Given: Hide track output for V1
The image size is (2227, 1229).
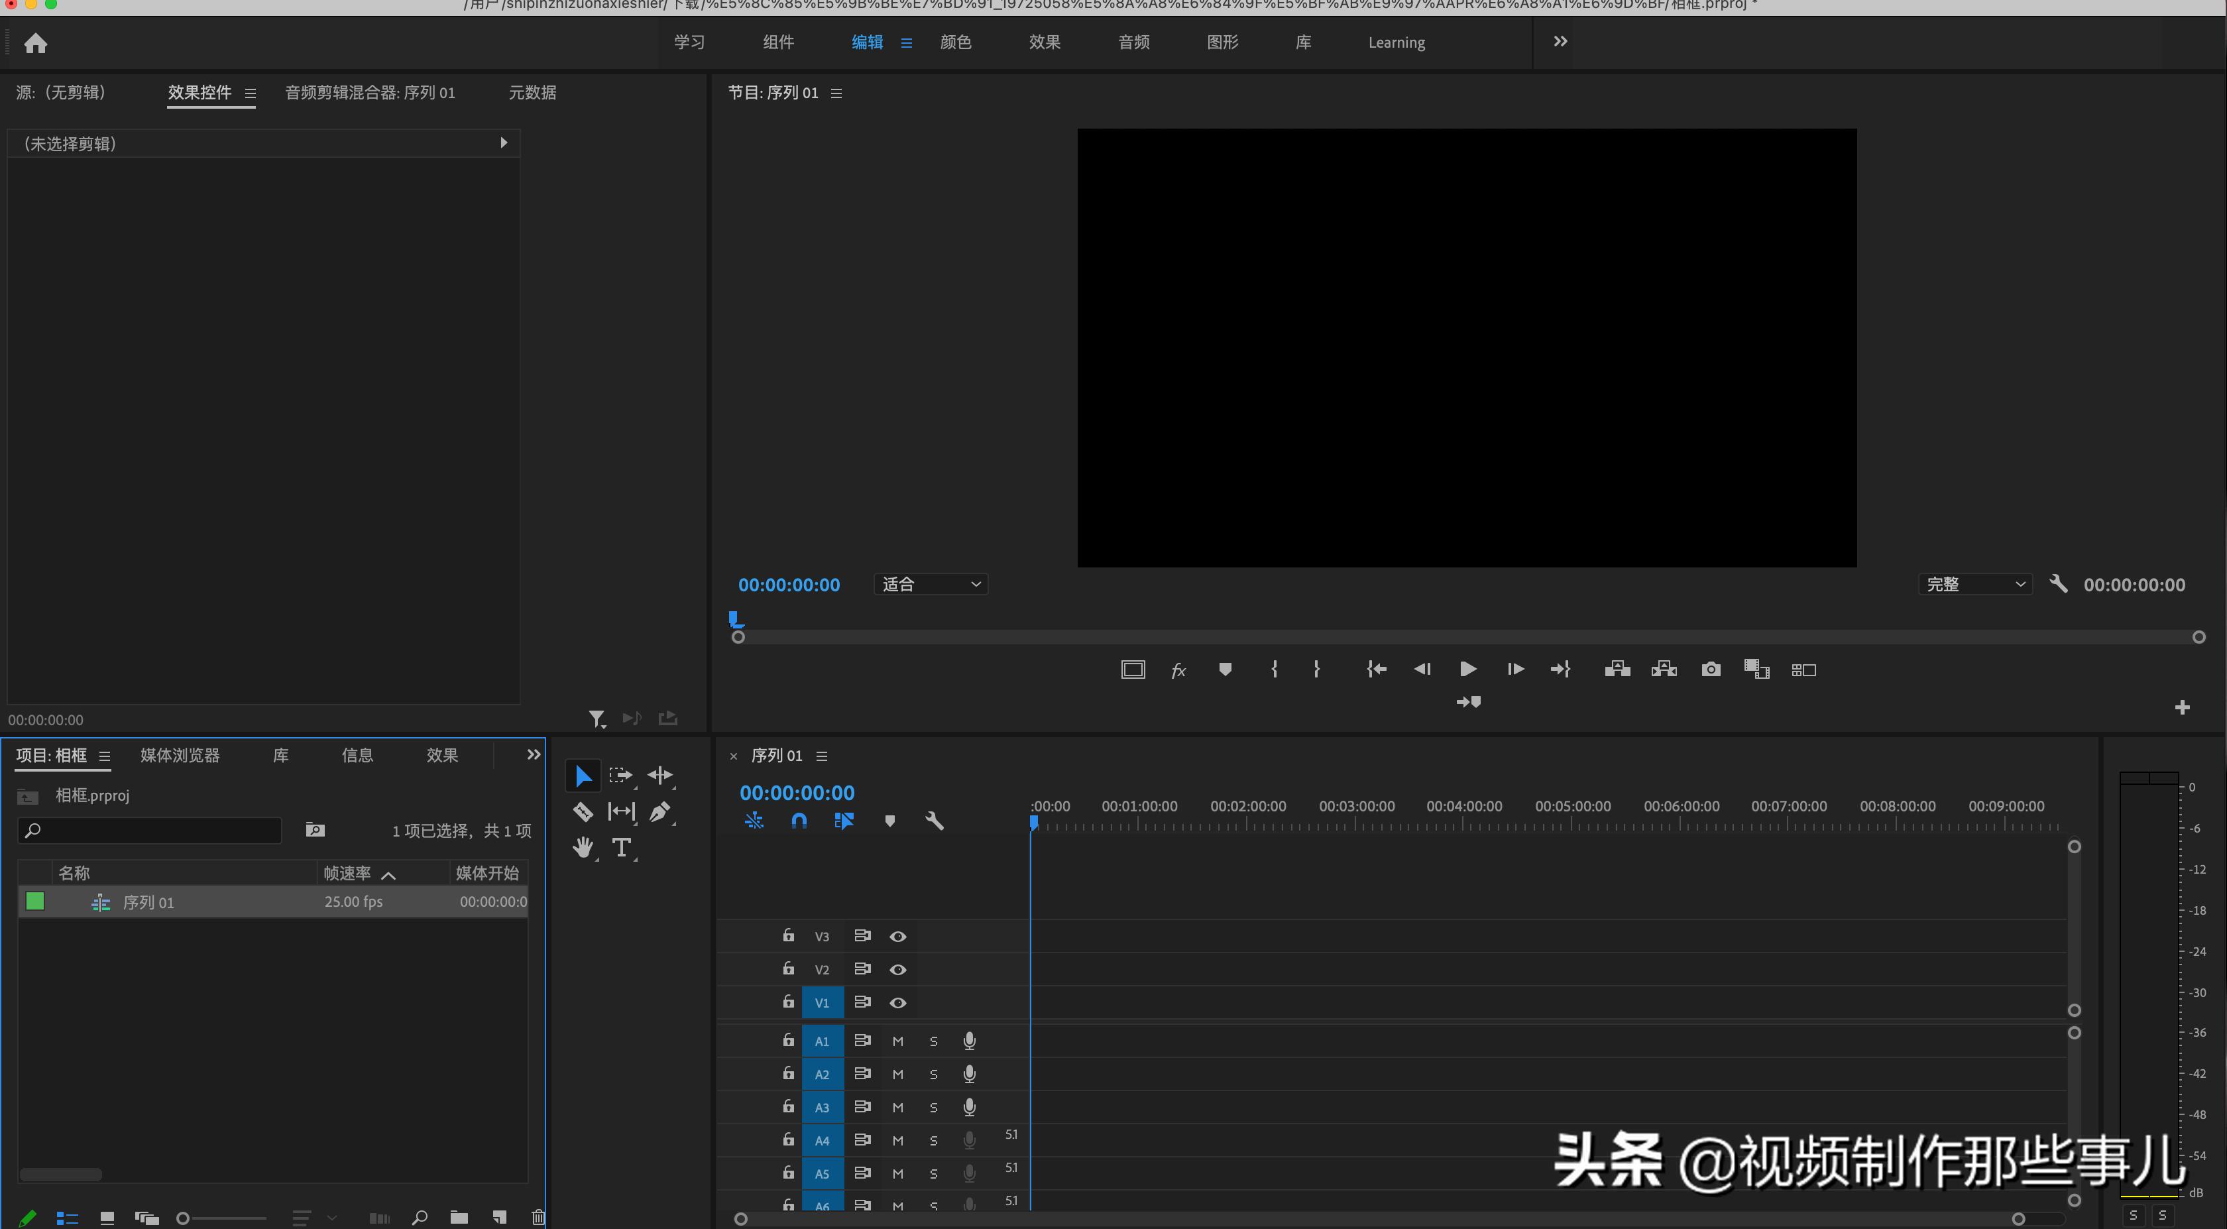Looking at the screenshot, I should point(898,1002).
